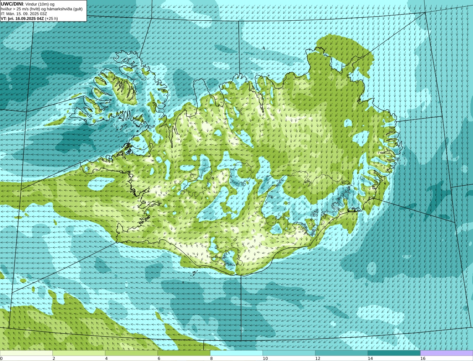Choose the dark teal 14–16 m/s legend swatch
This screenshot has height=361, width=473.
(x=394, y=353)
